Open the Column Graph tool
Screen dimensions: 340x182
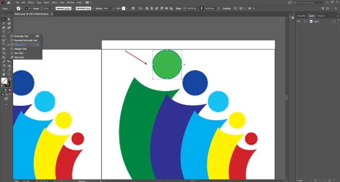coord(9,66)
